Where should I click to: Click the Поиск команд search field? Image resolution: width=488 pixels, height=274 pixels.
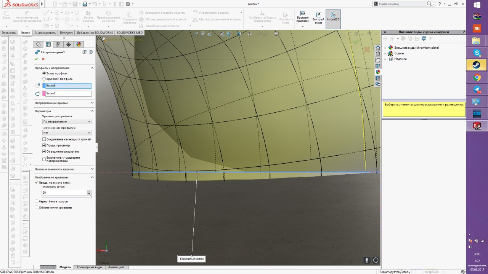click(x=402, y=4)
